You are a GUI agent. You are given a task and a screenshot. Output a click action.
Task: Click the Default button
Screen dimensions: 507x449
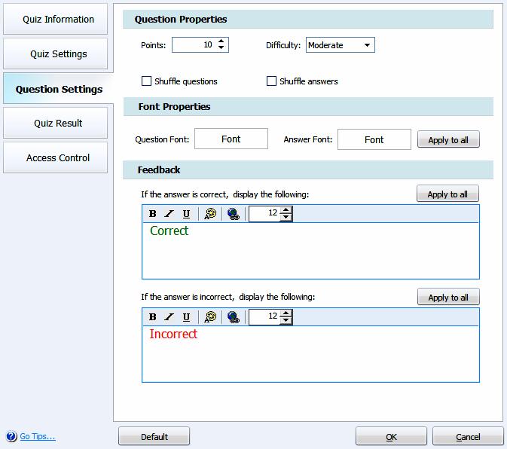(154, 436)
